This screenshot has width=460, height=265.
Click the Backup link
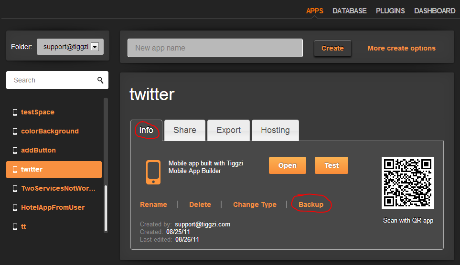coord(311,204)
